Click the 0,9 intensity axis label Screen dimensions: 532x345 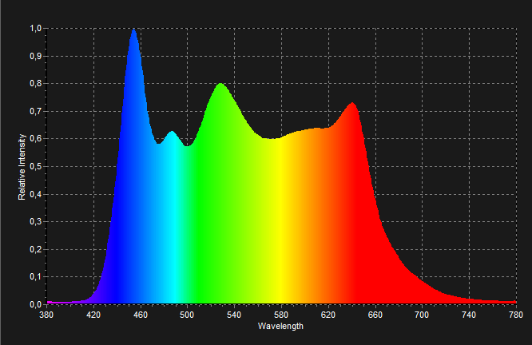(x=36, y=56)
